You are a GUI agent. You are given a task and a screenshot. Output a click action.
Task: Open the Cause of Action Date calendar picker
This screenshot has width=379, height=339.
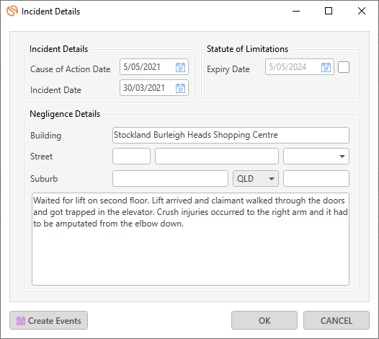pyautogui.click(x=180, y=67)
